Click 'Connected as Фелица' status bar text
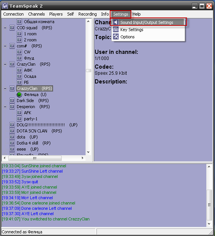215x236 pixels. [x=22, y=232]
